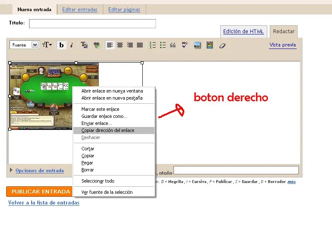Justify the text fully
The width and height of the screenshot is (332, 249).
(x=140, y=45)
